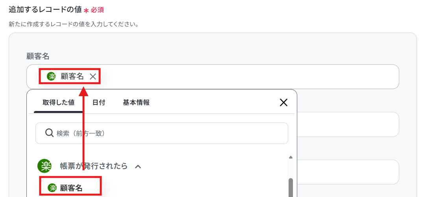Open the 日付 tab
The image size is (426, 197).
tap(98, 103)
